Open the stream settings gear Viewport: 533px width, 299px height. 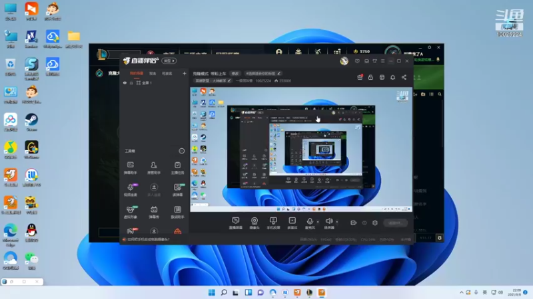tap(375, 223)
